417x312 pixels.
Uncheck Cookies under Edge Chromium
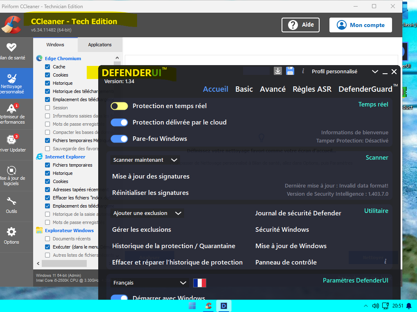[47, 75]
